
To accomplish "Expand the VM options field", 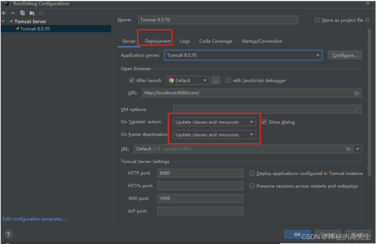I will tap(357, 109).
